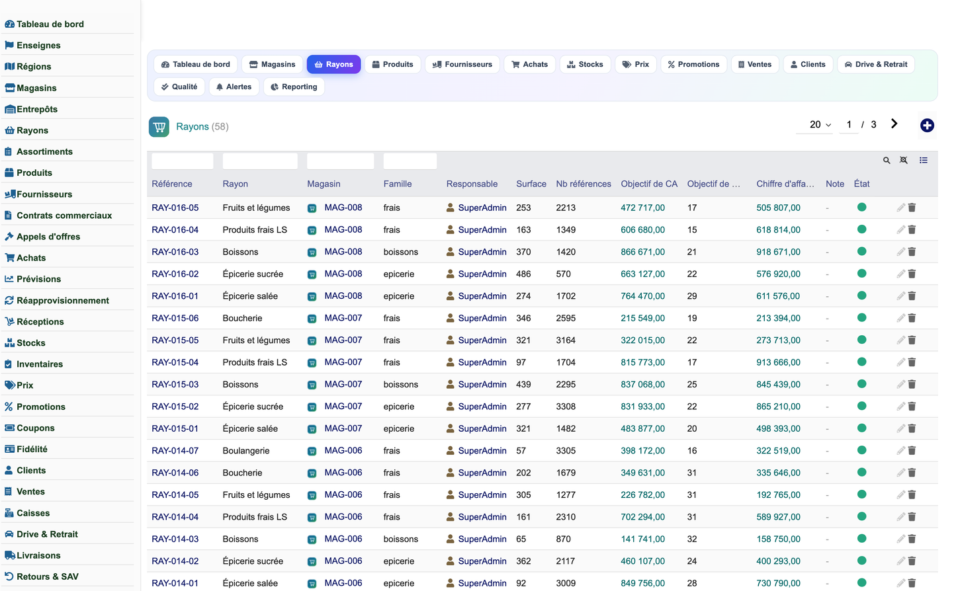The width and height of the screenshot is (956, 591).
Task: Select Fidélité in the sidebar
Action: coord(32,449)
